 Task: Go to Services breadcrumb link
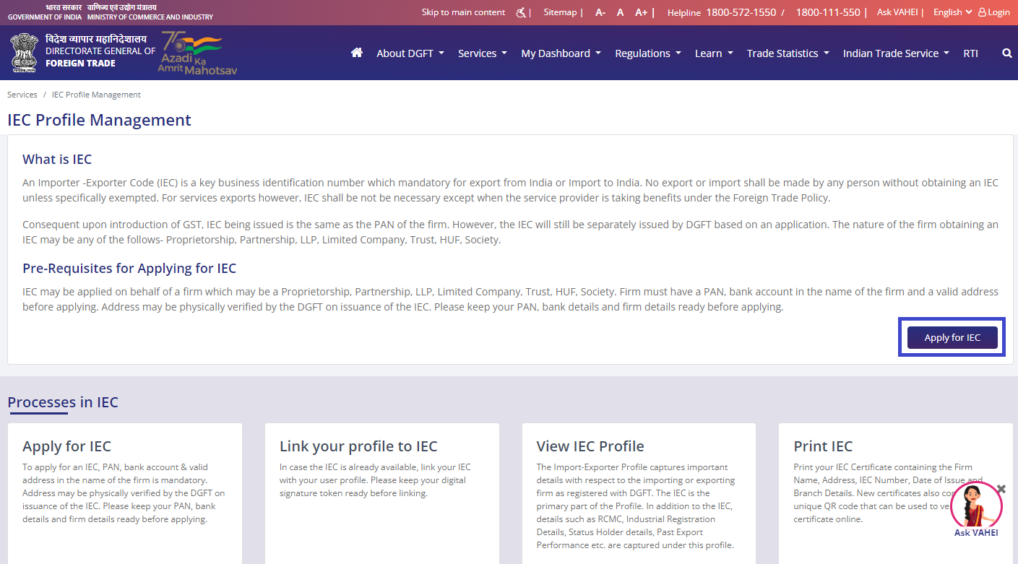click(22, 95)
